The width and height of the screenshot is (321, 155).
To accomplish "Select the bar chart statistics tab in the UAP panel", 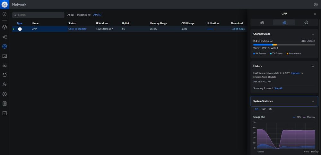I will pos(284,22).
